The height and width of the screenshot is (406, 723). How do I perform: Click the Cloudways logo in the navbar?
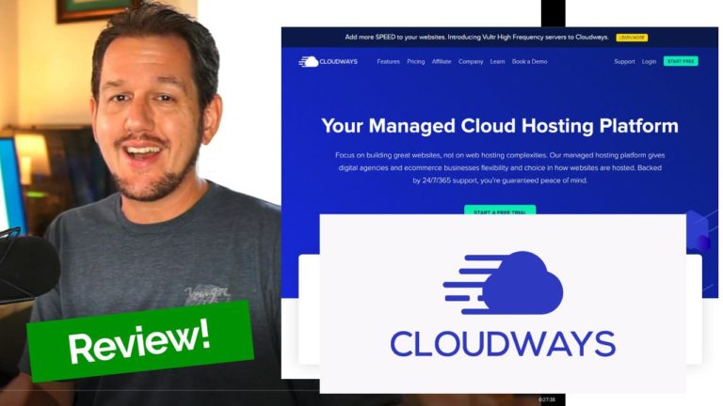(328, 61)
